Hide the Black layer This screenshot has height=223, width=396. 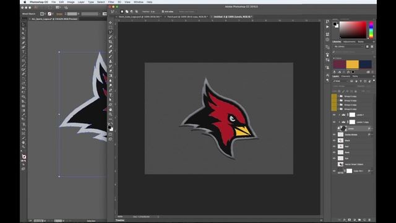334,141
